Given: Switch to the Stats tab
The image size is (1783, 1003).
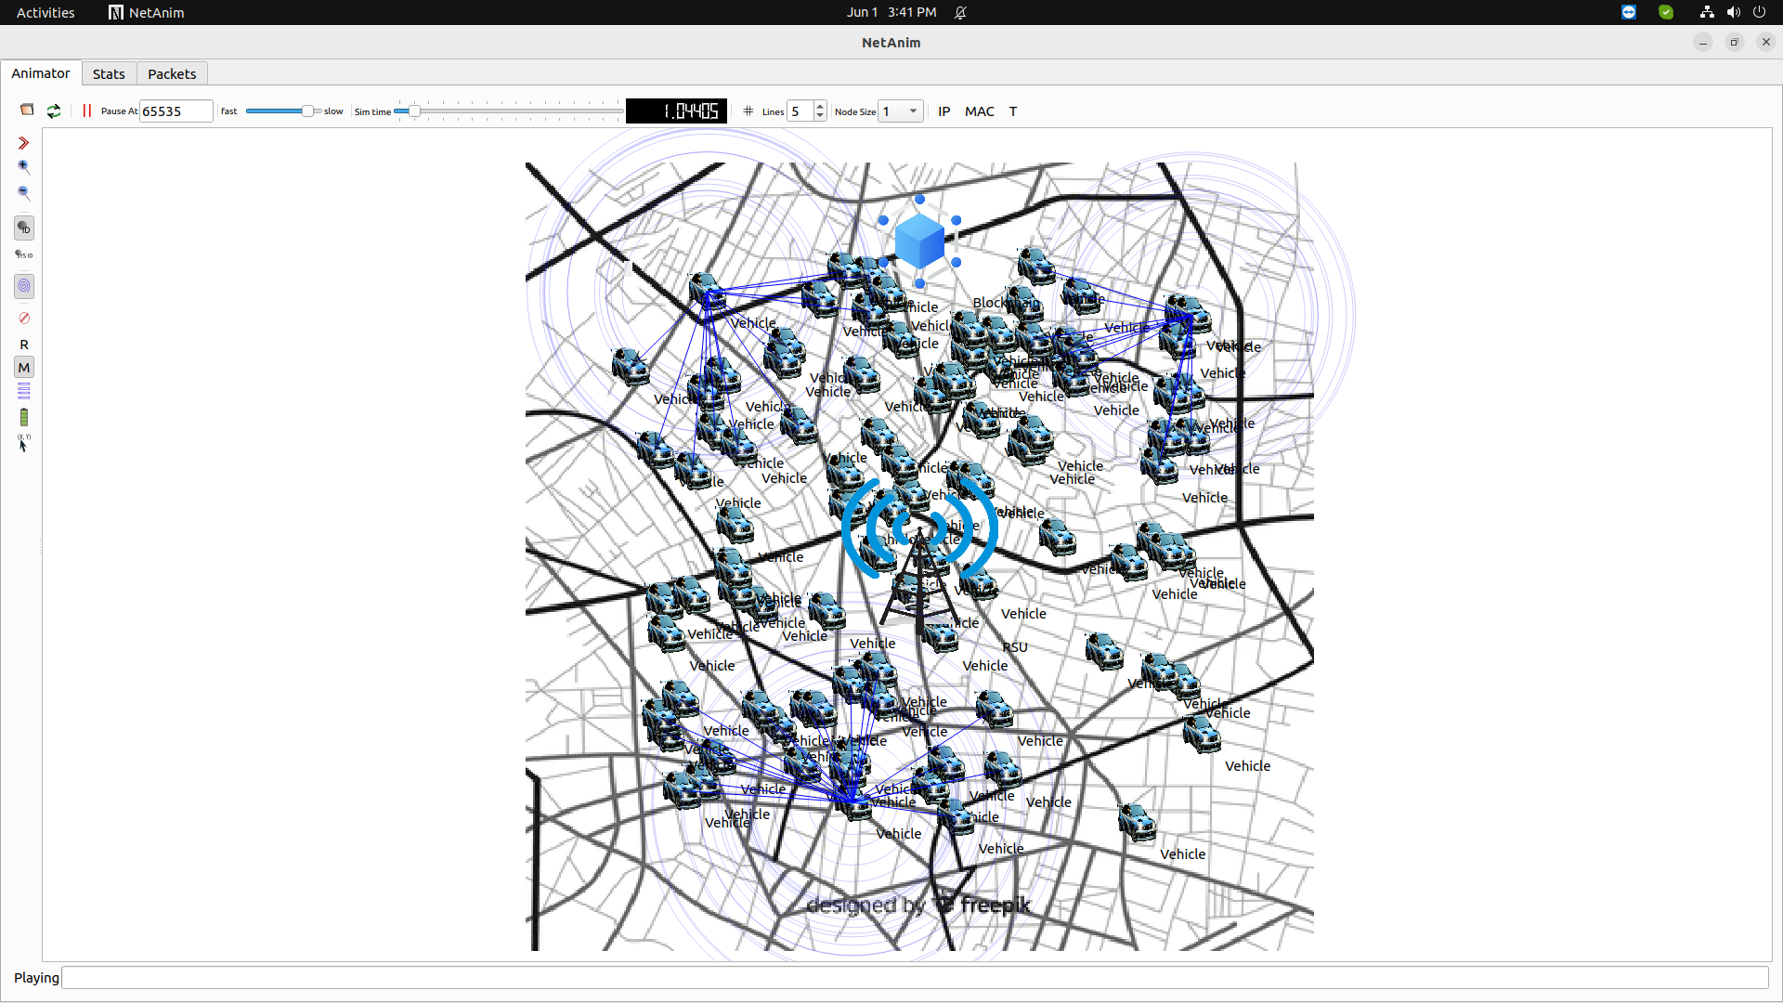Looking at the screenshot, I should tap(109, 74).
